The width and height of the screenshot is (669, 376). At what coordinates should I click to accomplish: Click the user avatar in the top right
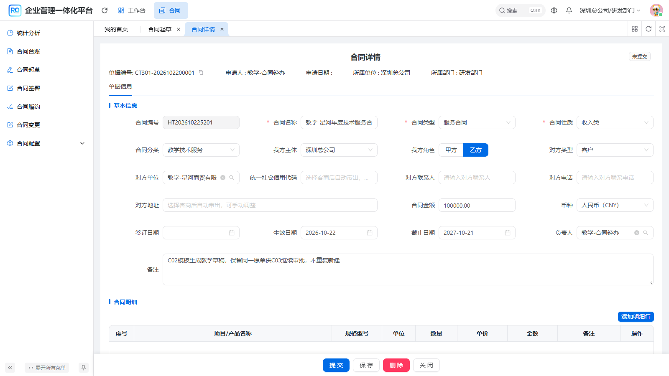(656, 10)
